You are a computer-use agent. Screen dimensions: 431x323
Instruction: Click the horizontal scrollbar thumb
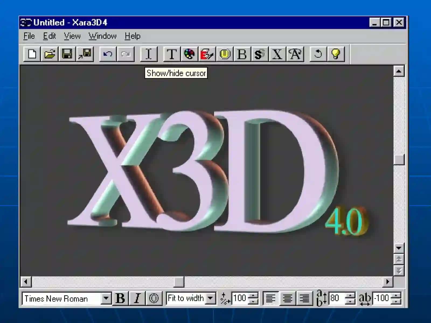[x=179, y=282]
